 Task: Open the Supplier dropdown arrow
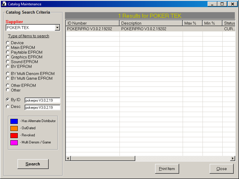(57, 28)
